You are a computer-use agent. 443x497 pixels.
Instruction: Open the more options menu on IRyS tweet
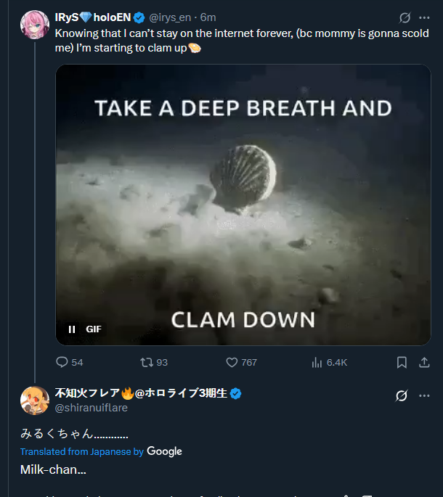tap(424, 17)
